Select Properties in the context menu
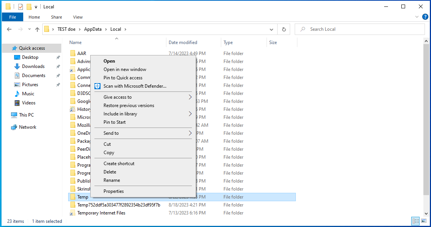431x227 pixels. point(113,191)
